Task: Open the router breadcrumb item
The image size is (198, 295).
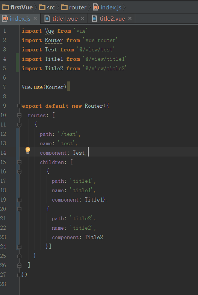Action: 78,8
